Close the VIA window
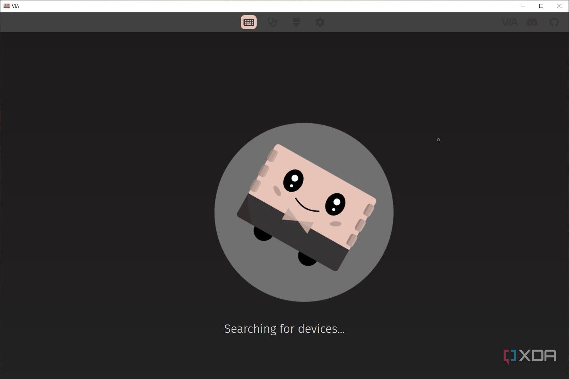The height and width of the screenshot is (379, 569). point(559,6)
